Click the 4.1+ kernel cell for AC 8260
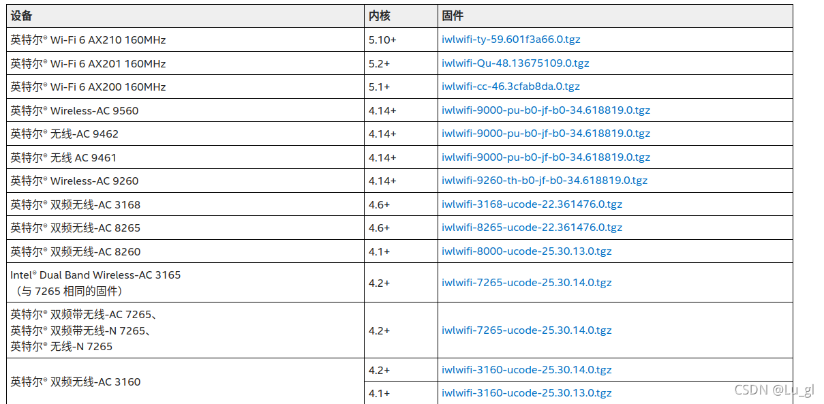This screenshot has width=824, height=404. click(x=401, y=251)
